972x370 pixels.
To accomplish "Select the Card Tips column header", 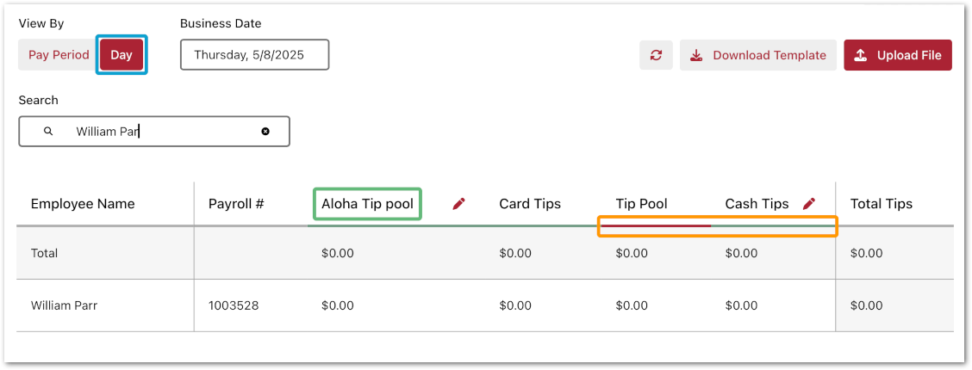I will [530, 204].
